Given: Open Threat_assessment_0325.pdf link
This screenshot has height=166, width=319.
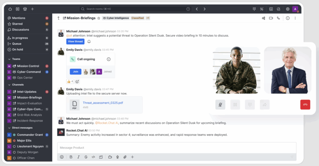Looking at the screenshot, I should coord(103,103).
